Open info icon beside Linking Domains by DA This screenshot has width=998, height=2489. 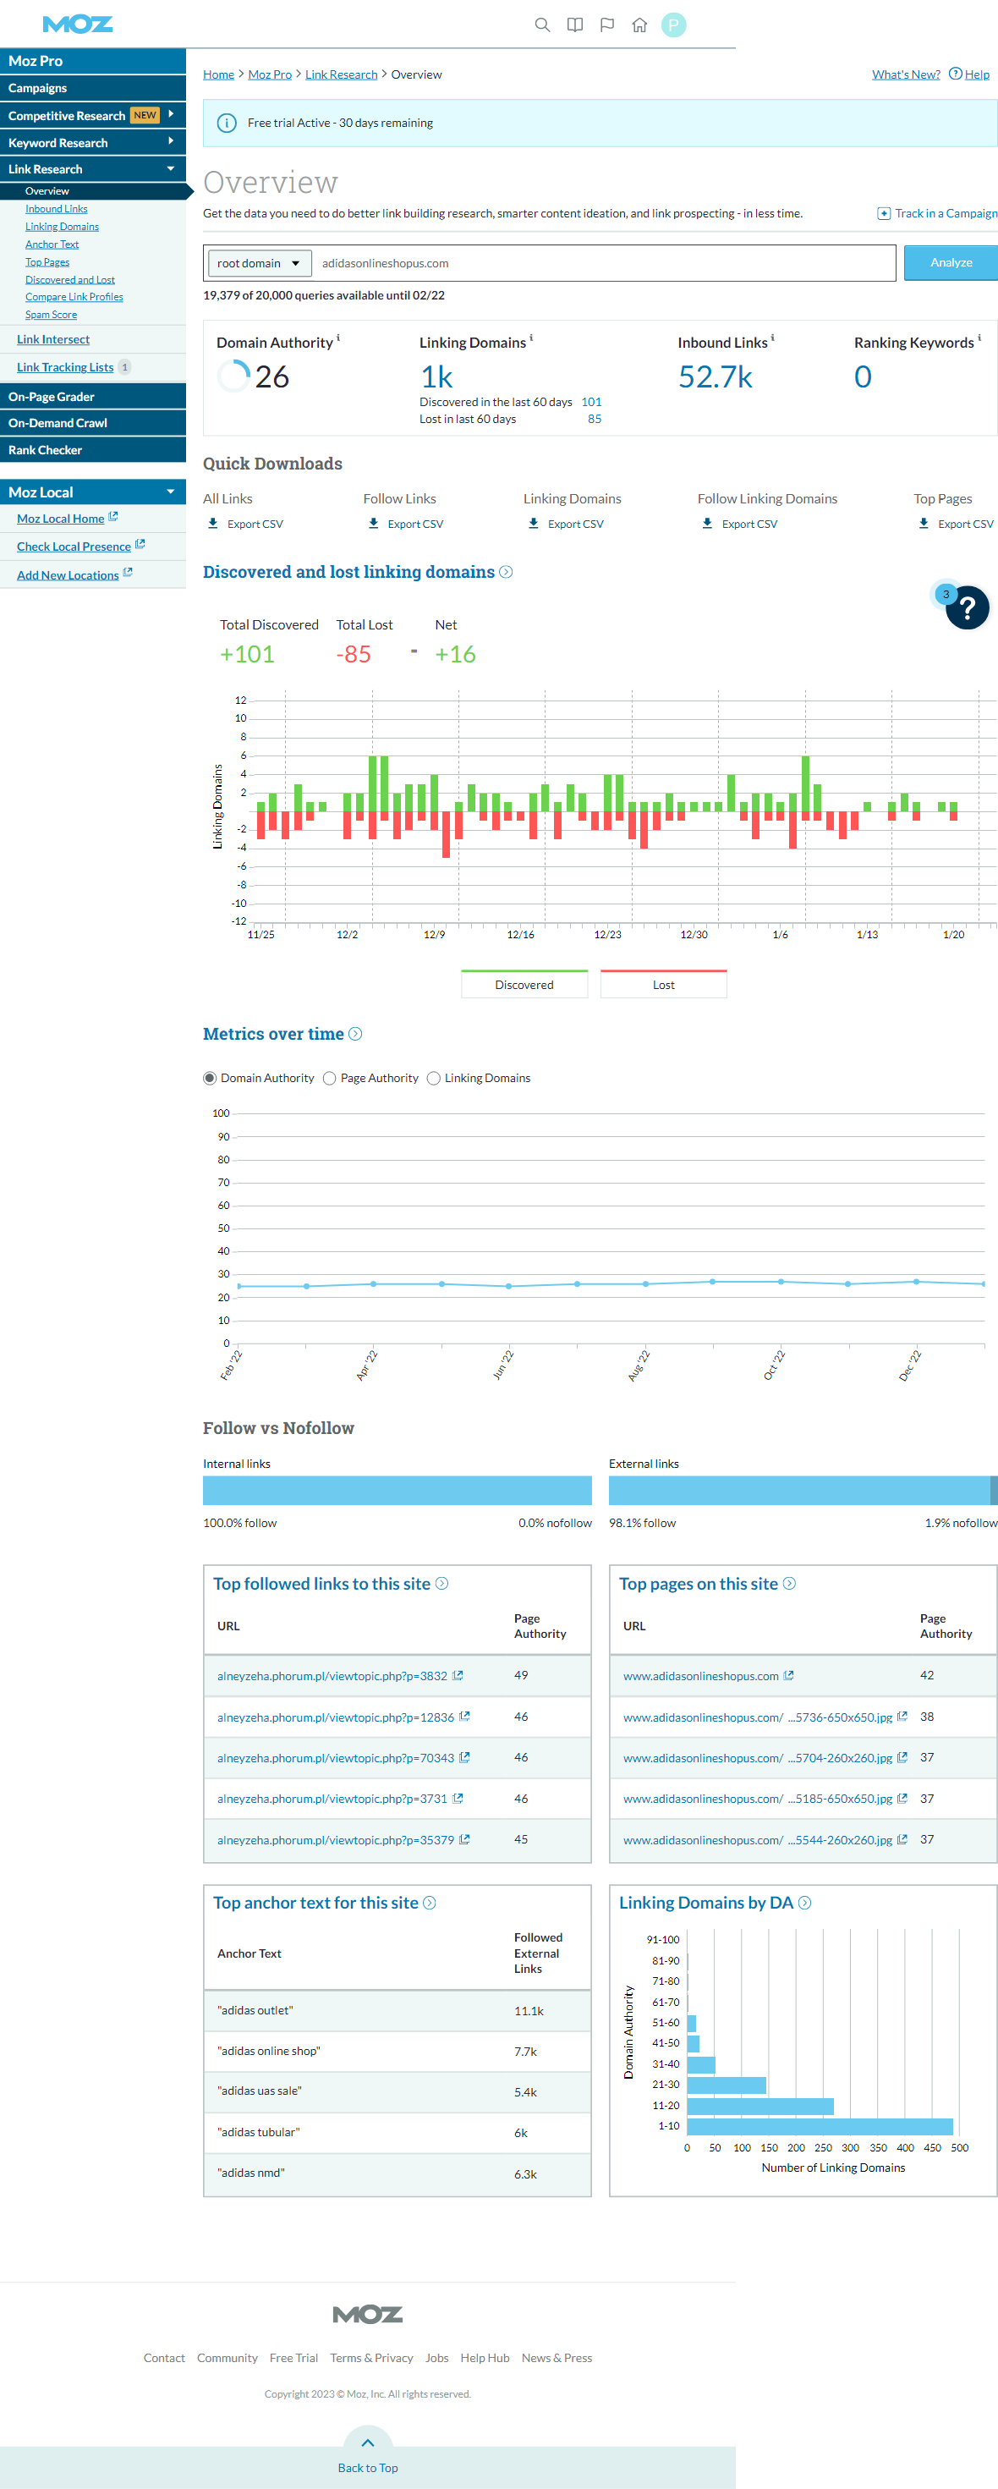[x=805, y=1903]
